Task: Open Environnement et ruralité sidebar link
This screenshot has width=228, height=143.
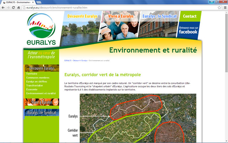Action: point(41,93)
